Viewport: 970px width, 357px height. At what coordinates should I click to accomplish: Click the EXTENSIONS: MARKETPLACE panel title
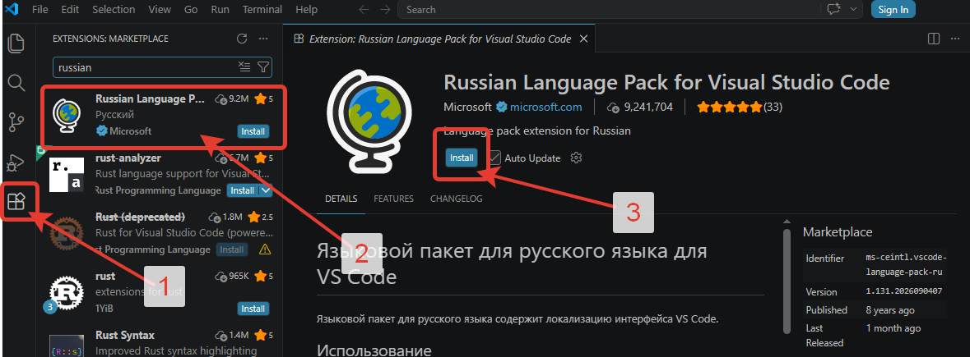(x=111, y=39)
